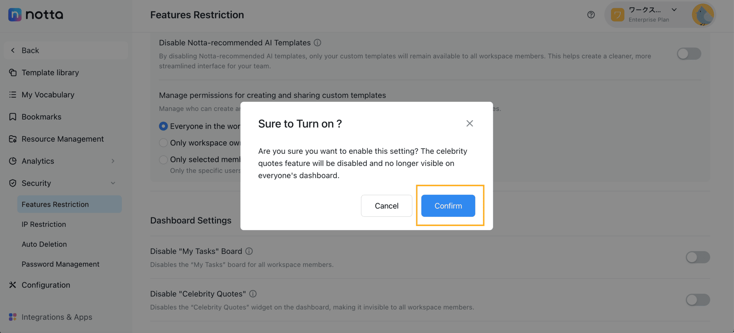The image size is (734, 333).
Task: Toggle Disable Notta-recommended AI Templates switch
Action: pos(689,54)
